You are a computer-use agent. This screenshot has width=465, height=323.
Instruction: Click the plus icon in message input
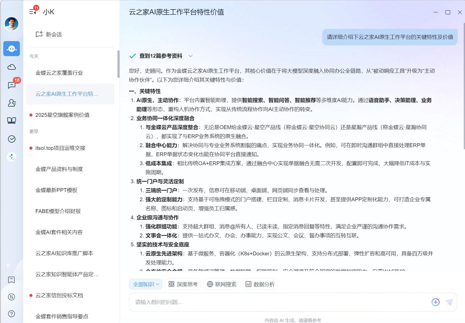pos(436,302)
